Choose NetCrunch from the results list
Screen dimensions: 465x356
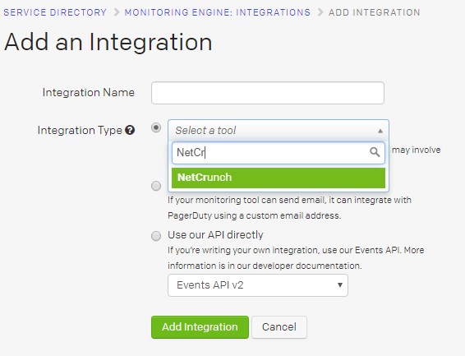click(279, 178)
